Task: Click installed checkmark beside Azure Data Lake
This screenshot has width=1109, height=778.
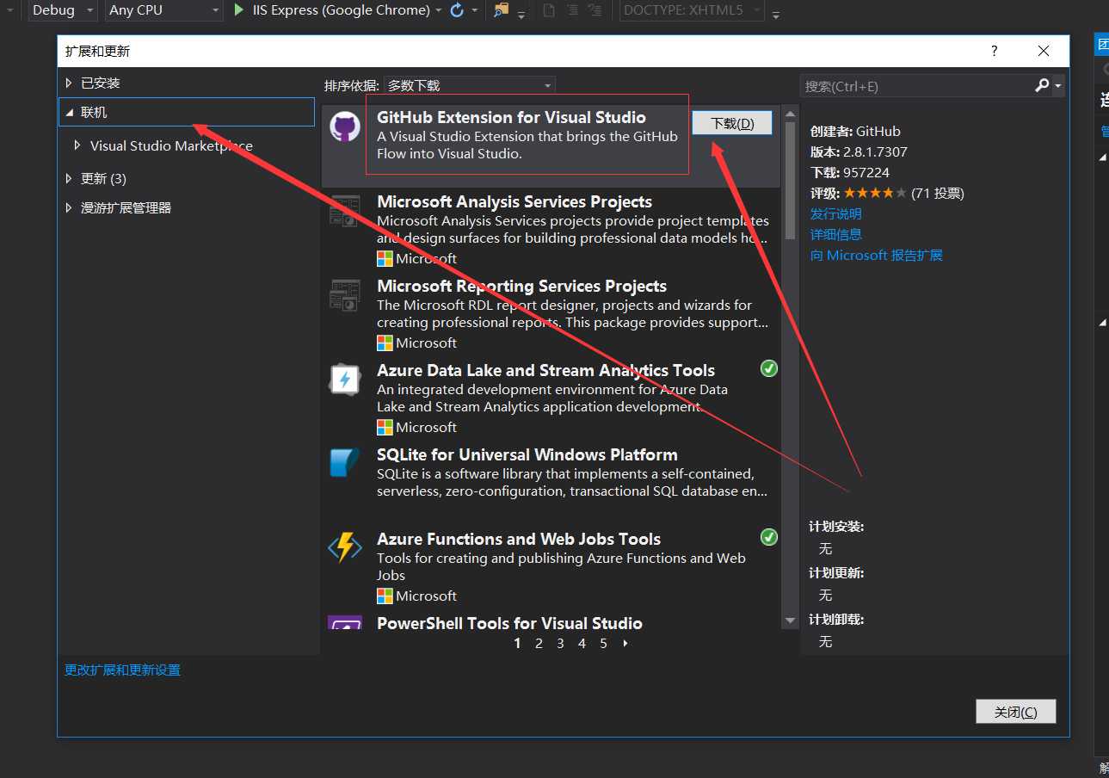Action: pyautogui.click(x=768, y=368)
